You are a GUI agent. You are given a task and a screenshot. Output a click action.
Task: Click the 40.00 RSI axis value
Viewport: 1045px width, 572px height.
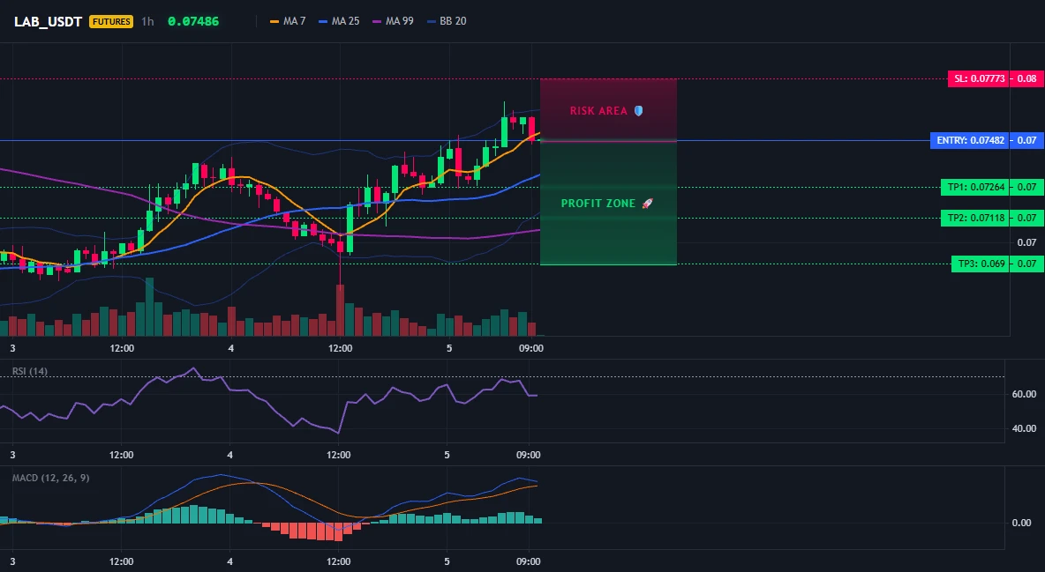pyautogui.click(x=1024, y=428)
